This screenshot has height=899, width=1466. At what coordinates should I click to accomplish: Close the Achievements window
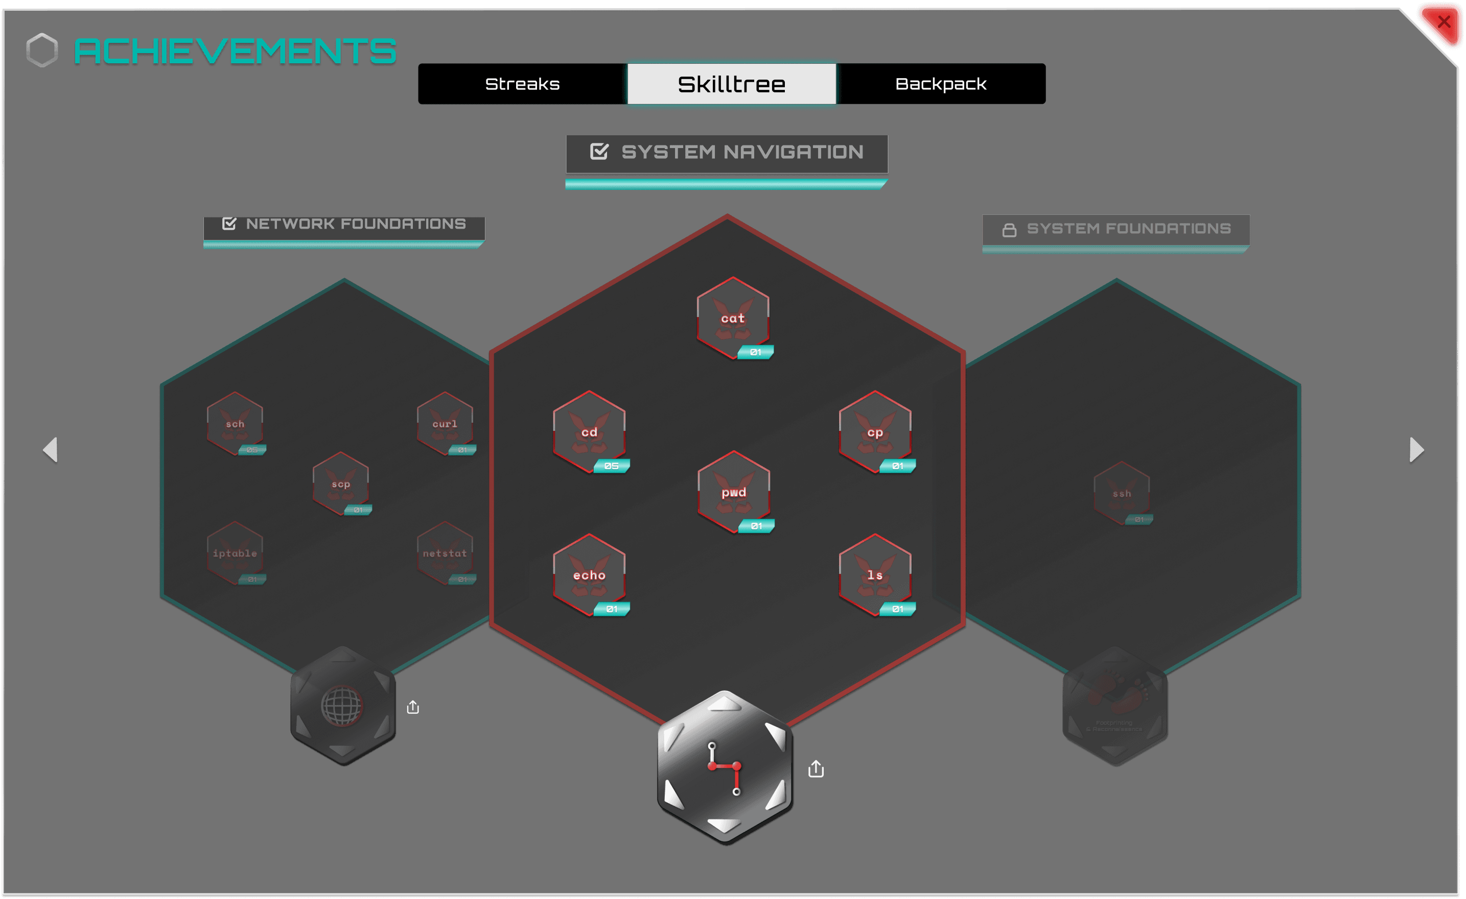coord(1444,22)
